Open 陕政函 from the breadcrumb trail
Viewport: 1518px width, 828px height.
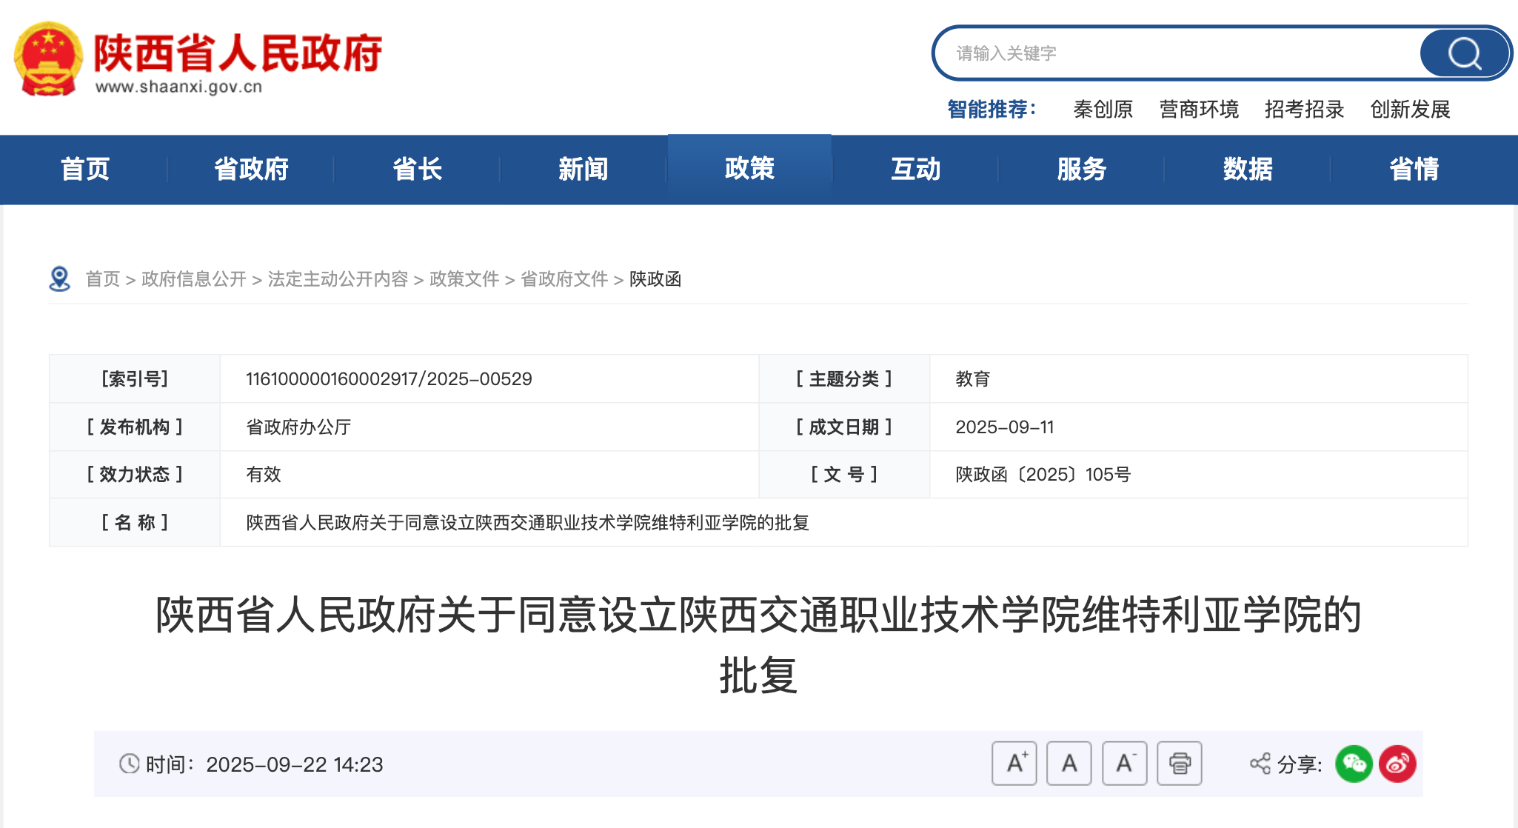(x=655, y=279)
